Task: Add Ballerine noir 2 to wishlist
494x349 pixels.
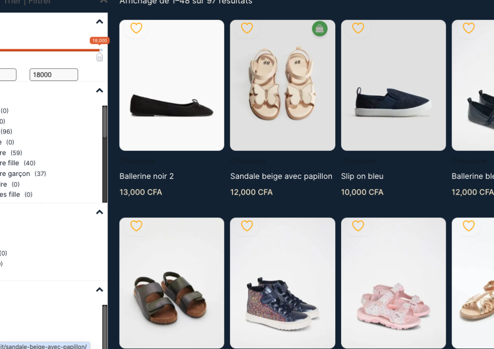Action: click(x=137, y=28)
